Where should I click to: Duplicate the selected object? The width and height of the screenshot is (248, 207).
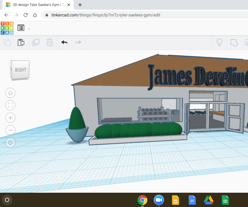pos(35,42)
